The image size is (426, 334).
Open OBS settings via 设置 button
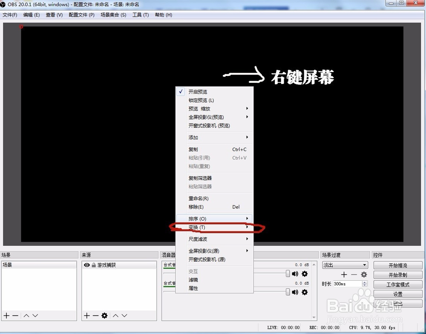point(397,294)
